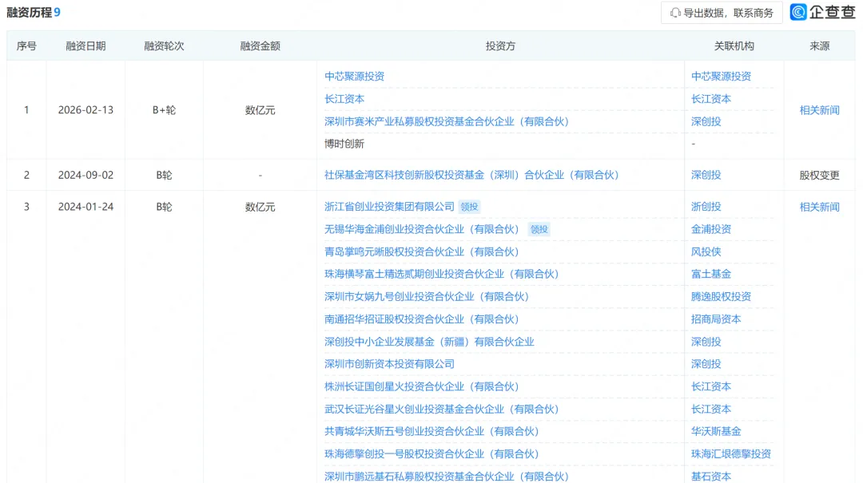Select 股权变更 source text
The height and width of the screenshot is (483, 863).
click(819, 175)
